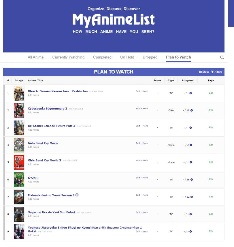Image resolution: width=234 pixels, height=247 pixels.
Task: Expand More details for Dr. Stone row
Action: pos(145,126)
